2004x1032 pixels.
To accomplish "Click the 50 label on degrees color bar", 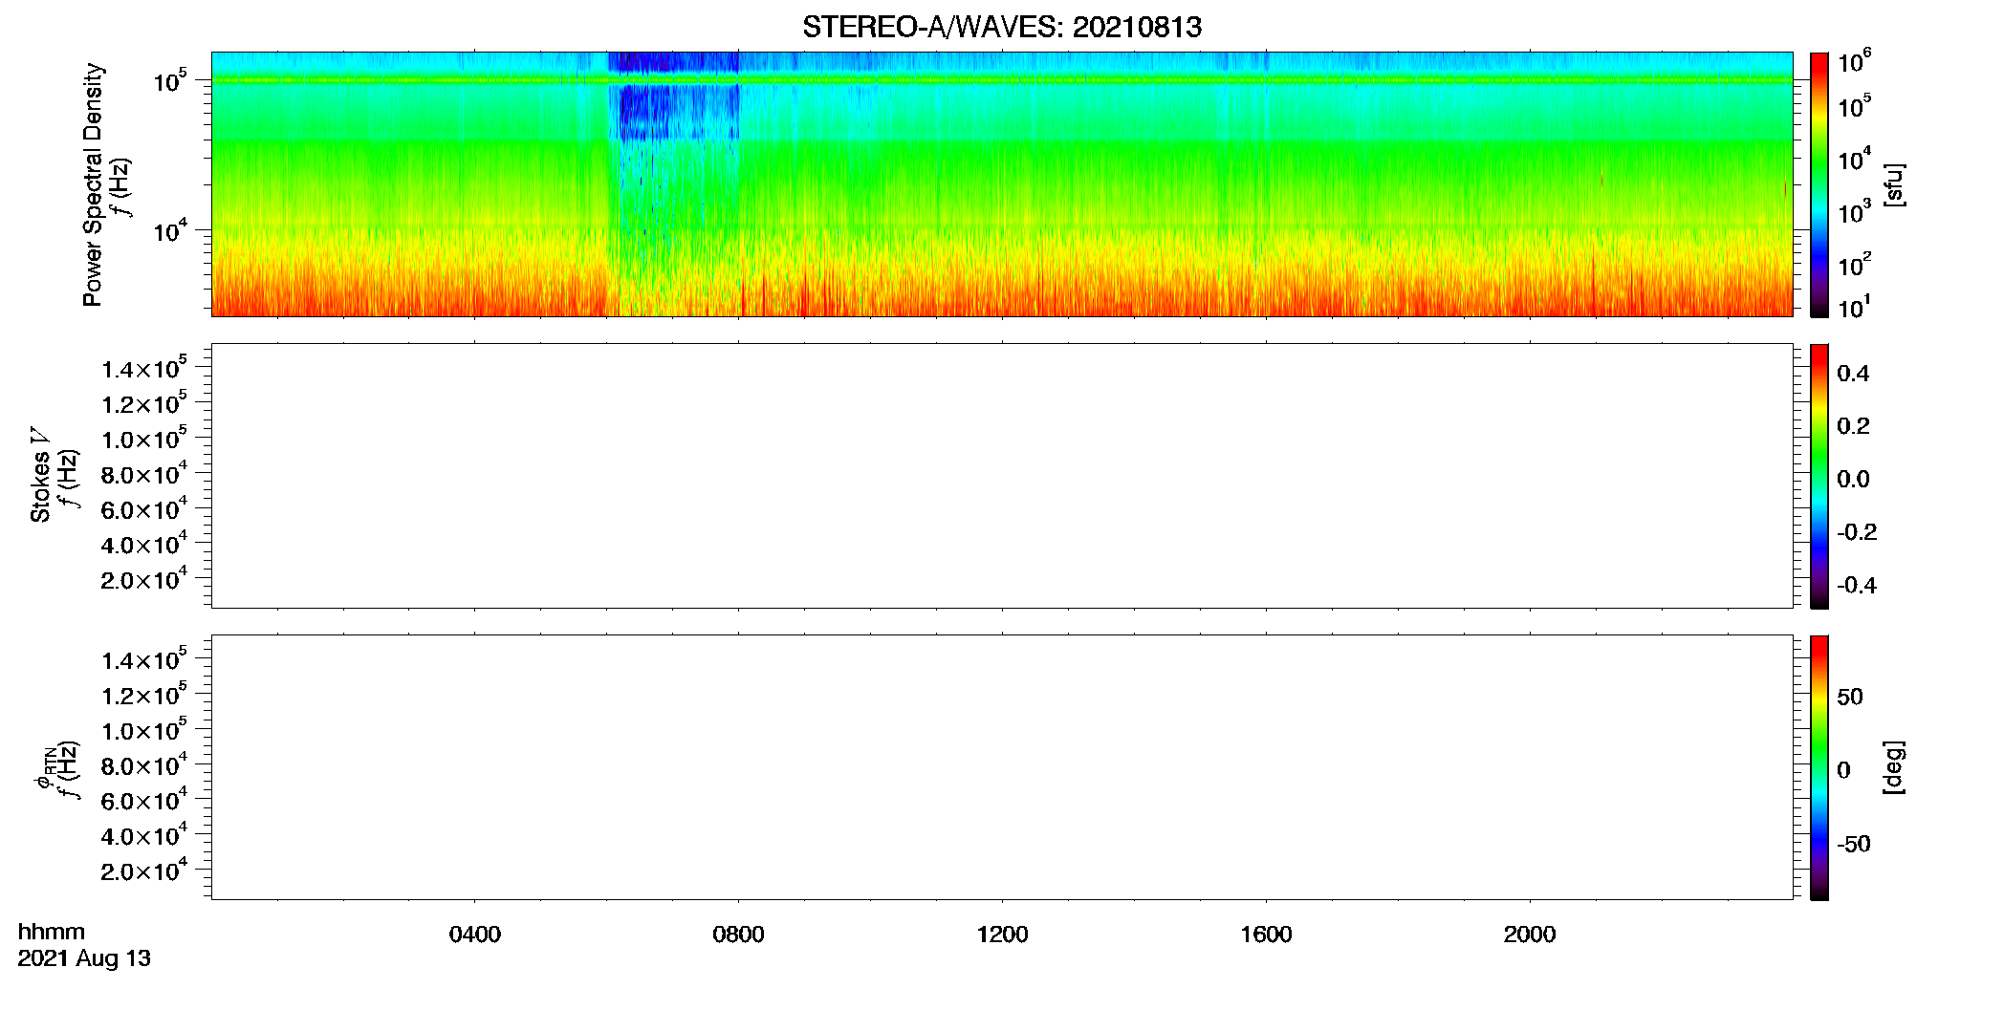I will click(x=1850, y=697).
